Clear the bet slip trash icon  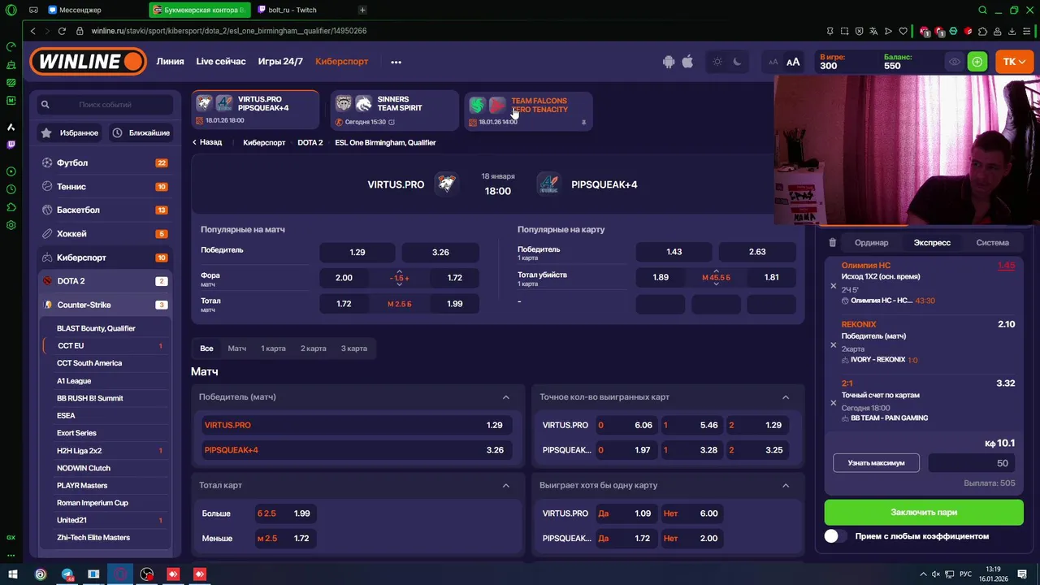(832, 242)
